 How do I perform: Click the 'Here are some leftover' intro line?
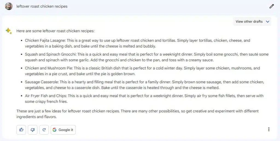(x=55, y=31)
